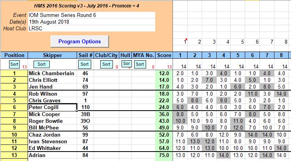Select Peter Cogill skipper cell

[x=51, y=107]
